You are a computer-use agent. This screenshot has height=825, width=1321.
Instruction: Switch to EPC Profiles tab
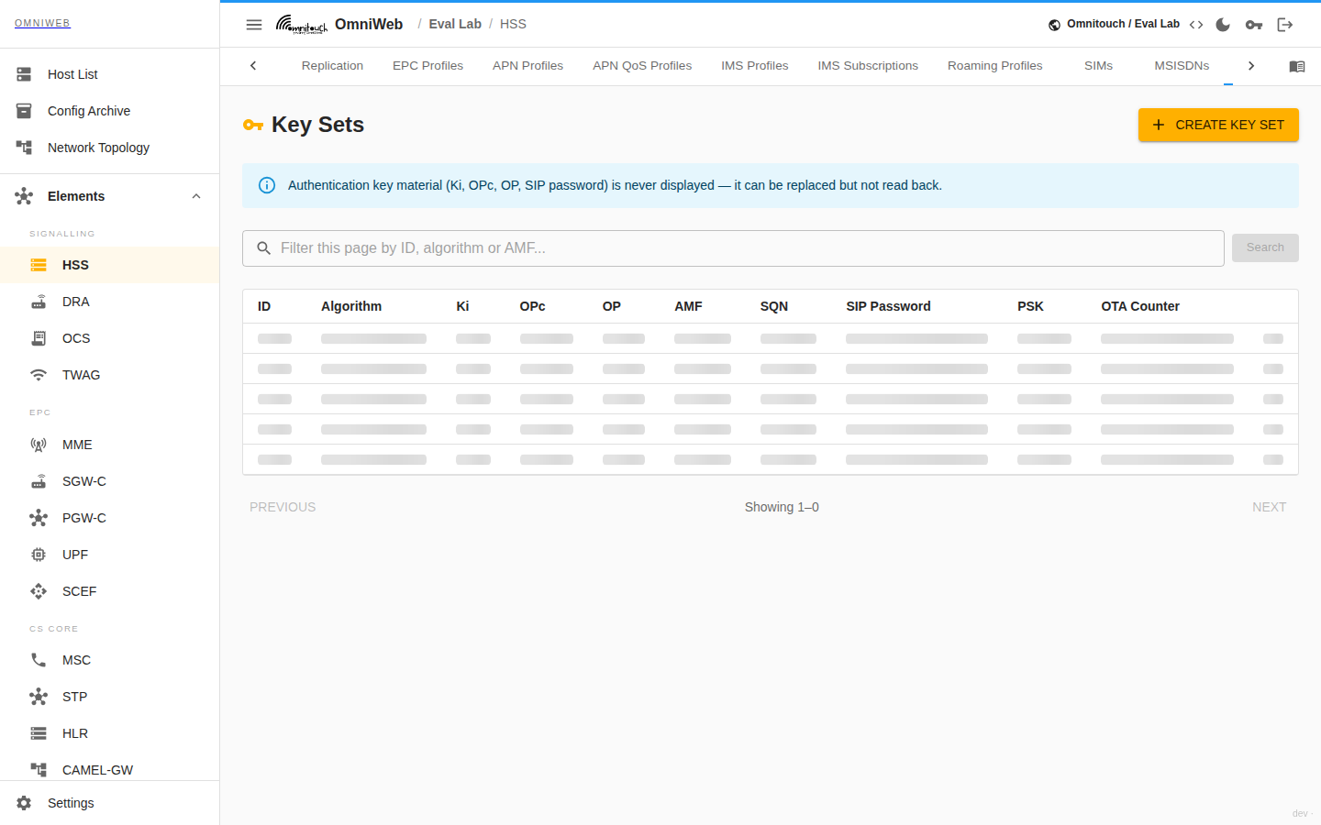pos(427,66)
